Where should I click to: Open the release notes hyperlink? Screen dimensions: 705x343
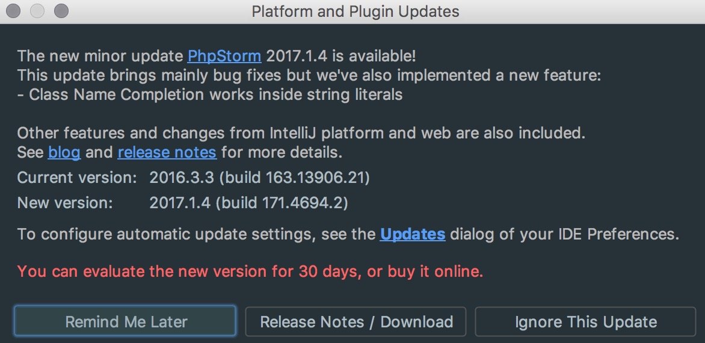pos(167,152)
